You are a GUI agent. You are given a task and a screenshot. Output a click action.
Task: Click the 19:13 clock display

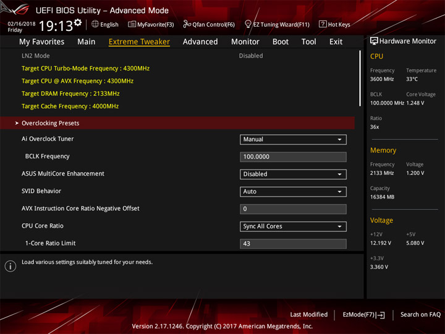tap(56, 26)
